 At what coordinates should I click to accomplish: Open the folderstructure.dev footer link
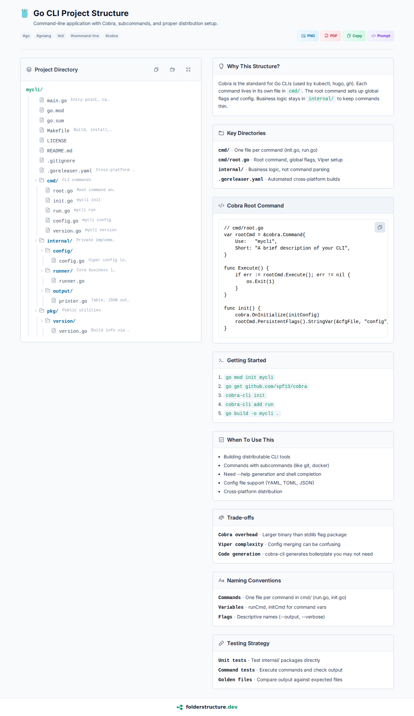coord(211,707)
